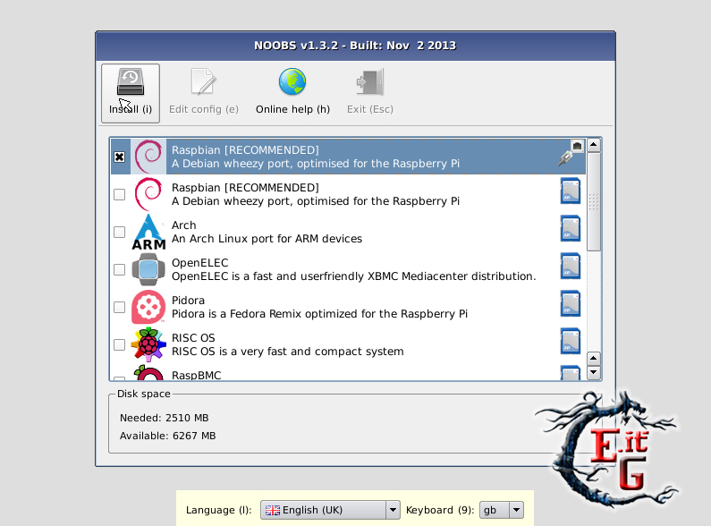Image resolution: width=711 pixels, height=526 pixels.
Task: Click the OpenELEC logo icon
Action: (148, 270)
